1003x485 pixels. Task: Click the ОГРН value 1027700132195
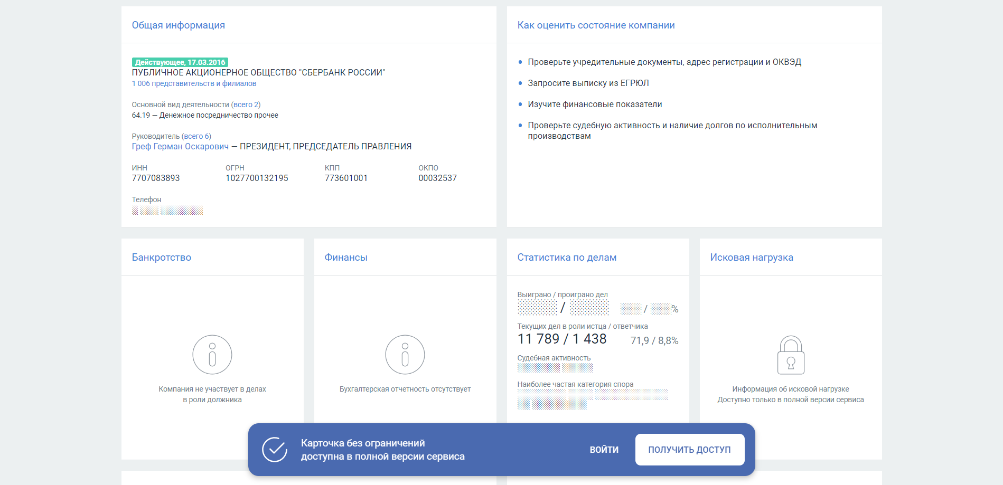click(x=257, y=178)
